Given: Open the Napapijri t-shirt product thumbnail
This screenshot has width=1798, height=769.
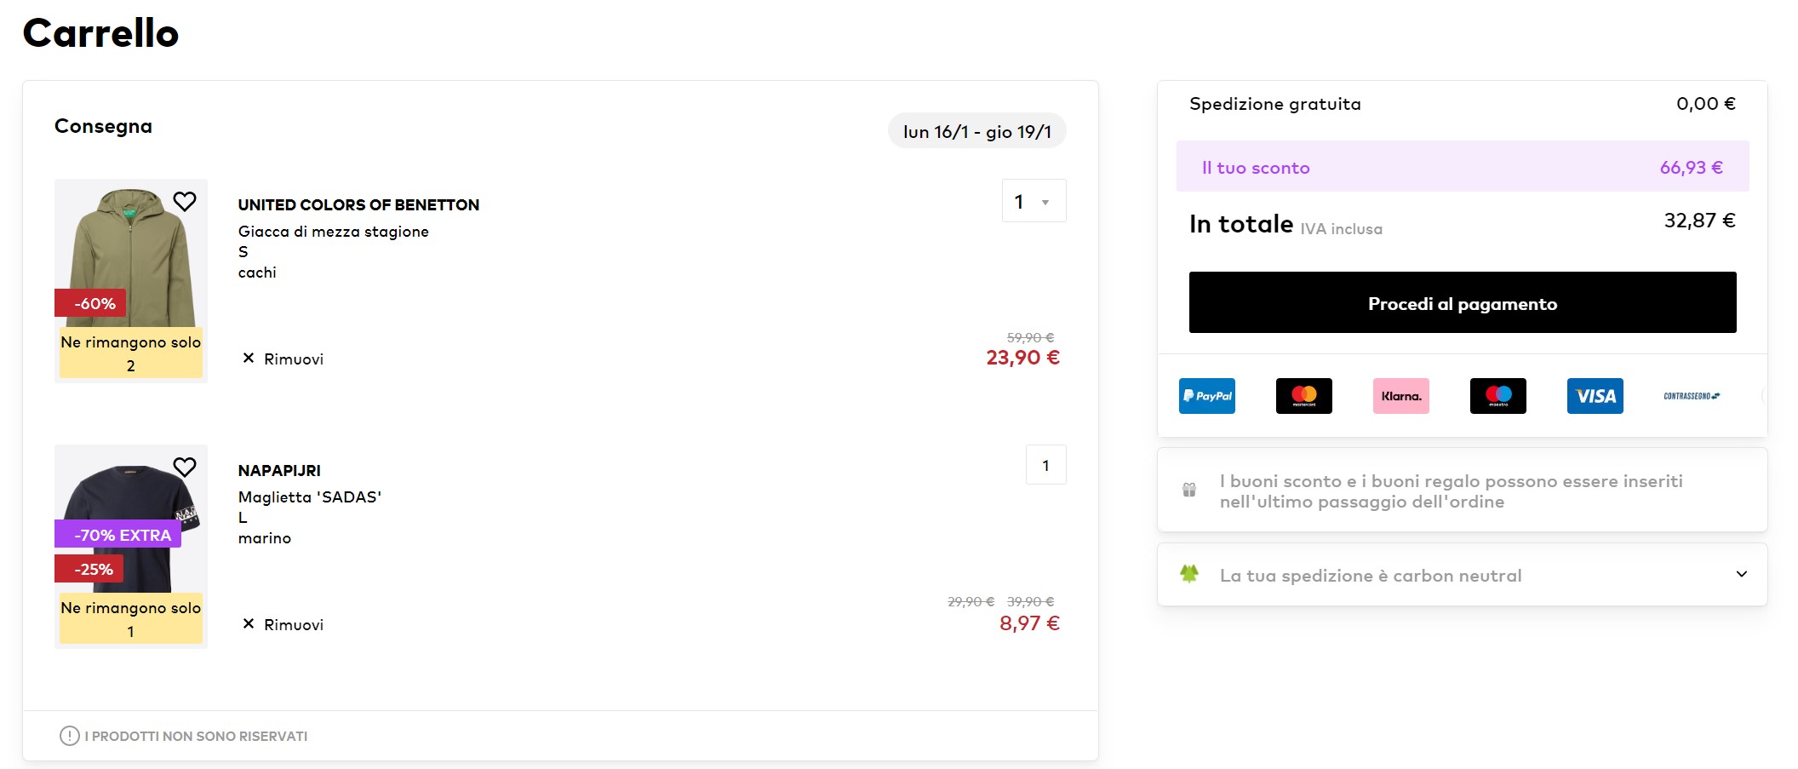Looking at the screenshot, I should point(131,547).
